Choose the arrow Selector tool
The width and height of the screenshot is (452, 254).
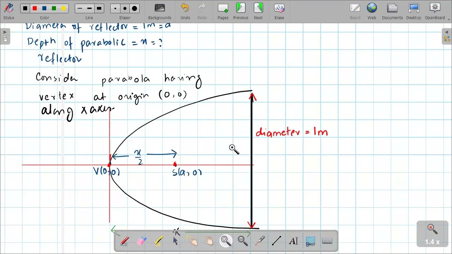point(176,241)
